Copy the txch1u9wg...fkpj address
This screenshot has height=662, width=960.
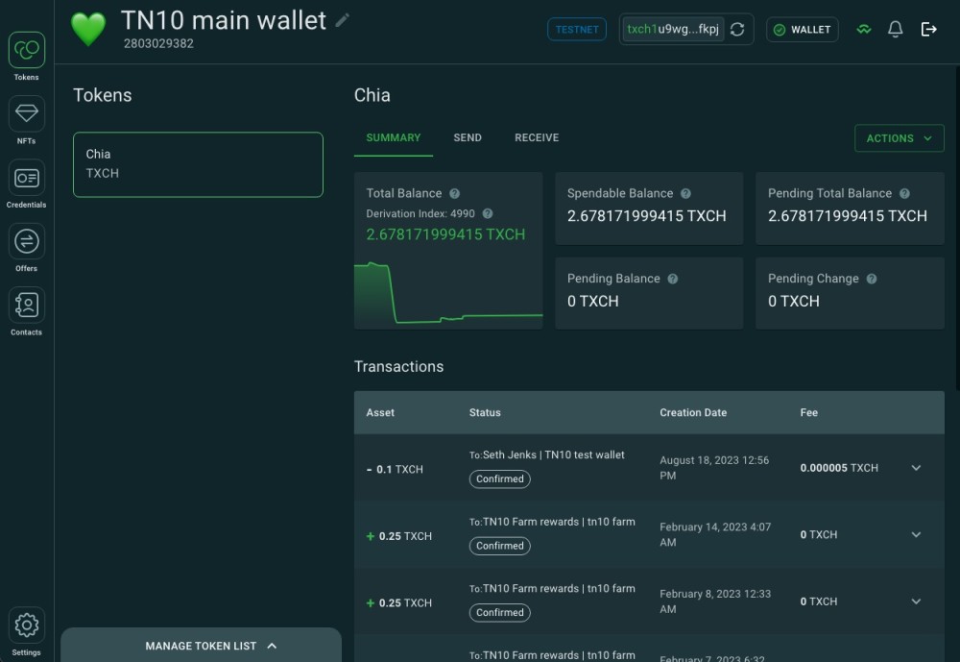[x=673, y=29]
